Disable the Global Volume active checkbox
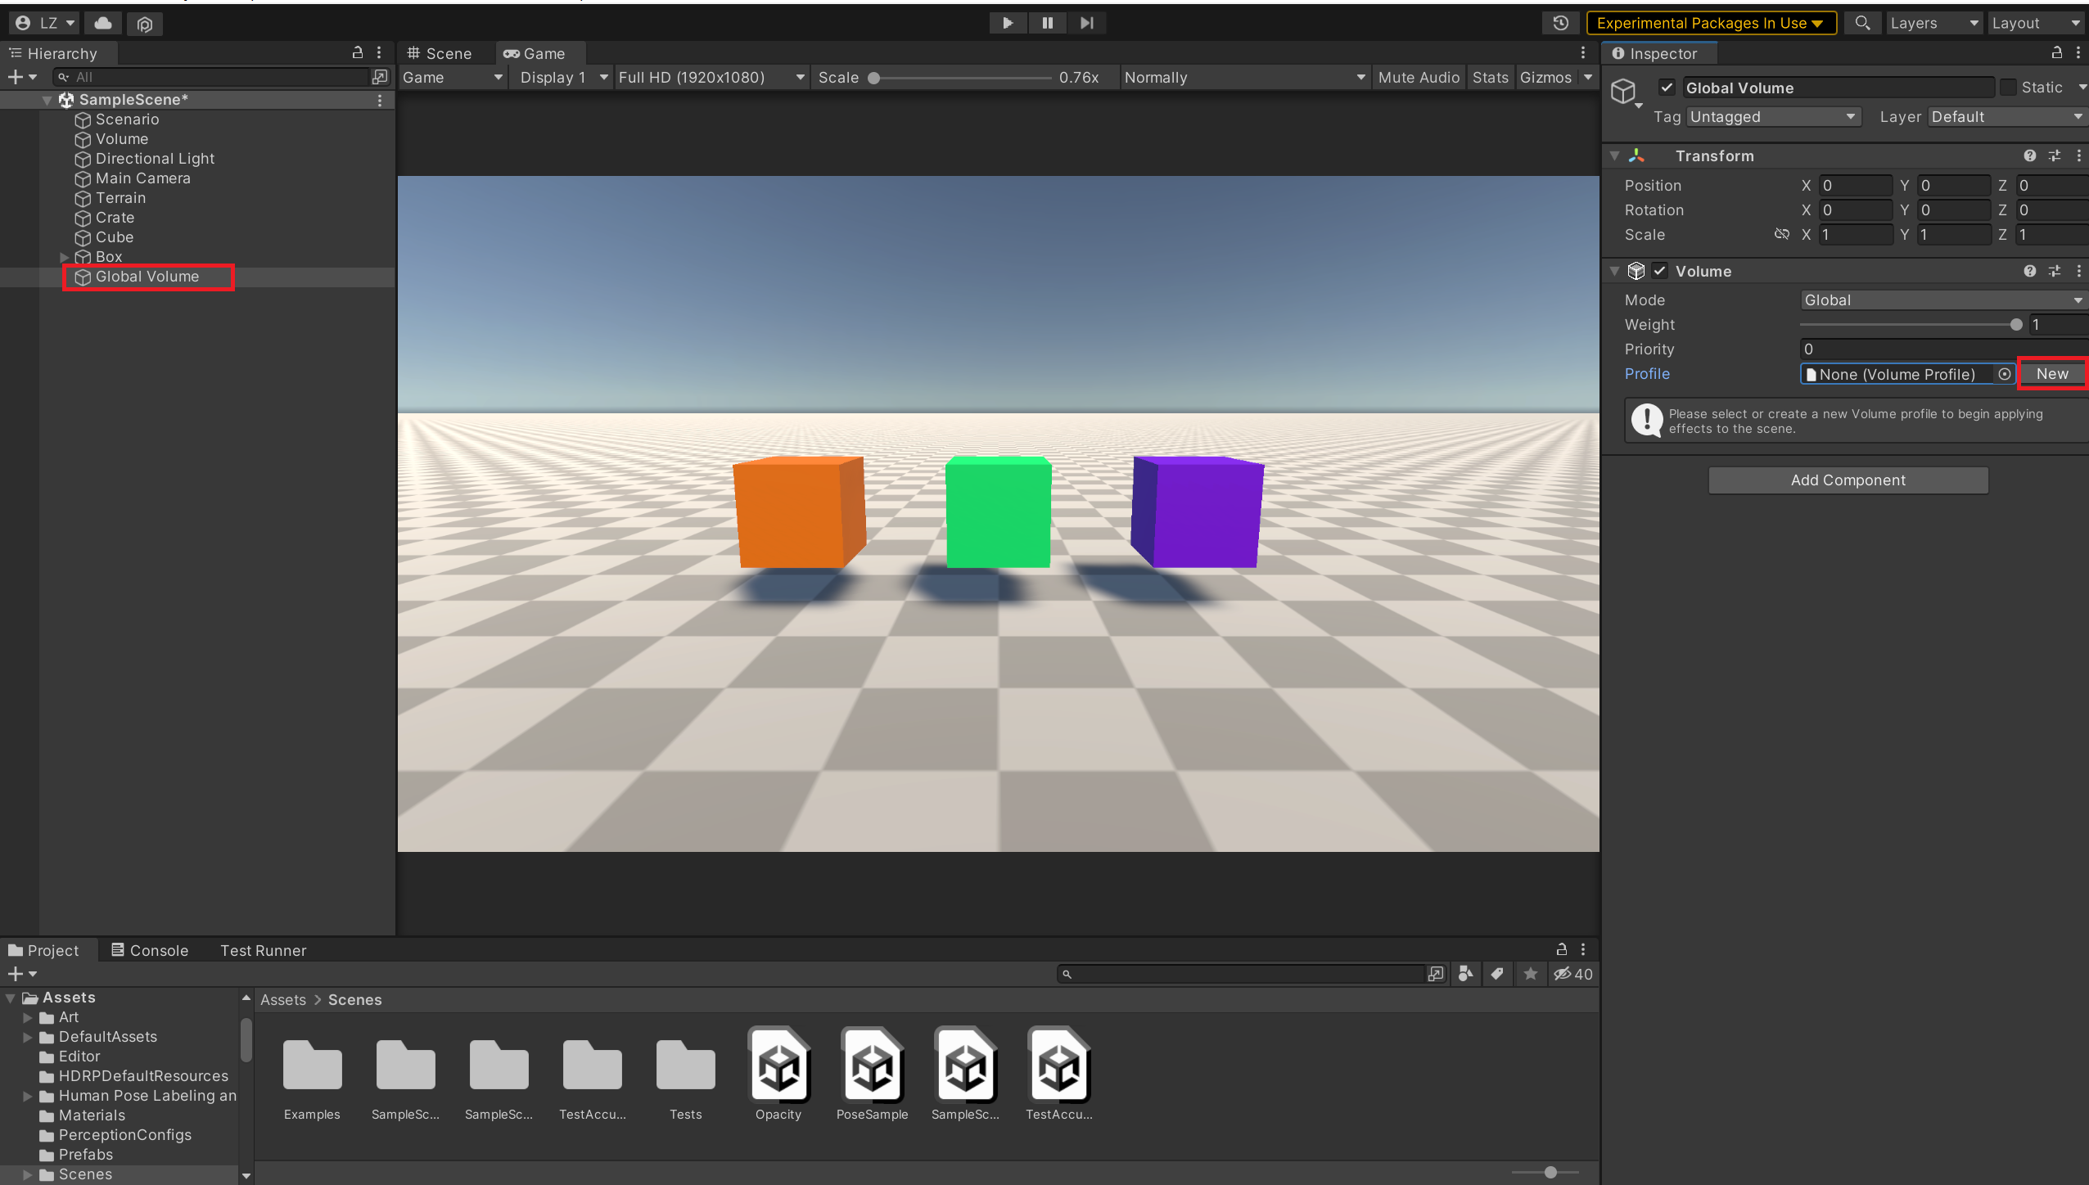 1667,88
